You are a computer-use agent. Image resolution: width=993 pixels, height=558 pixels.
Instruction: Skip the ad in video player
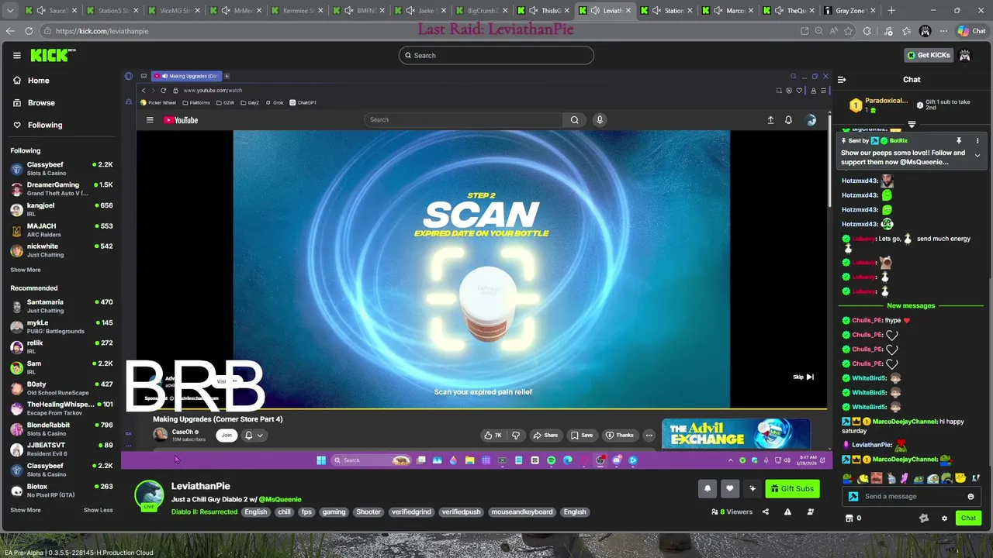pyautogui.click(x=803, y=377)
